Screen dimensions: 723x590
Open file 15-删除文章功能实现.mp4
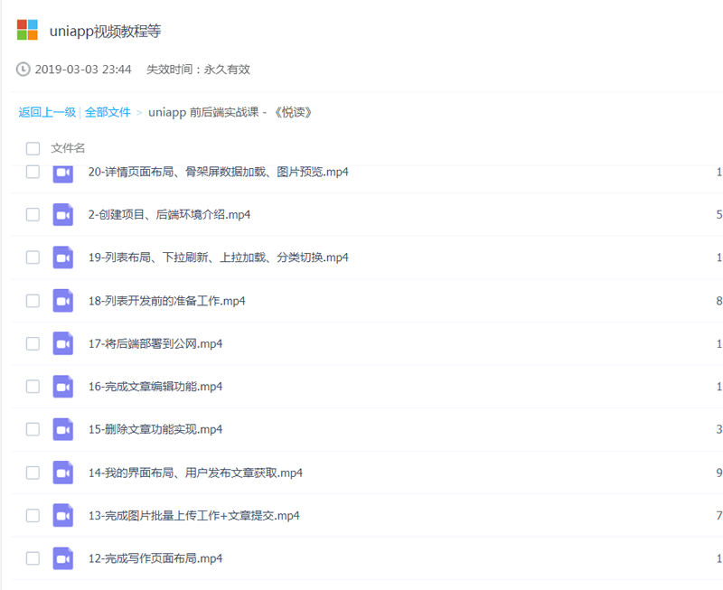[155, 429]
